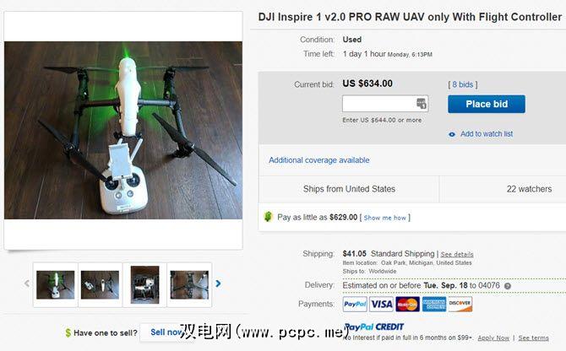Click the shipping See details link
566x351 pixels.
point(457,255)
